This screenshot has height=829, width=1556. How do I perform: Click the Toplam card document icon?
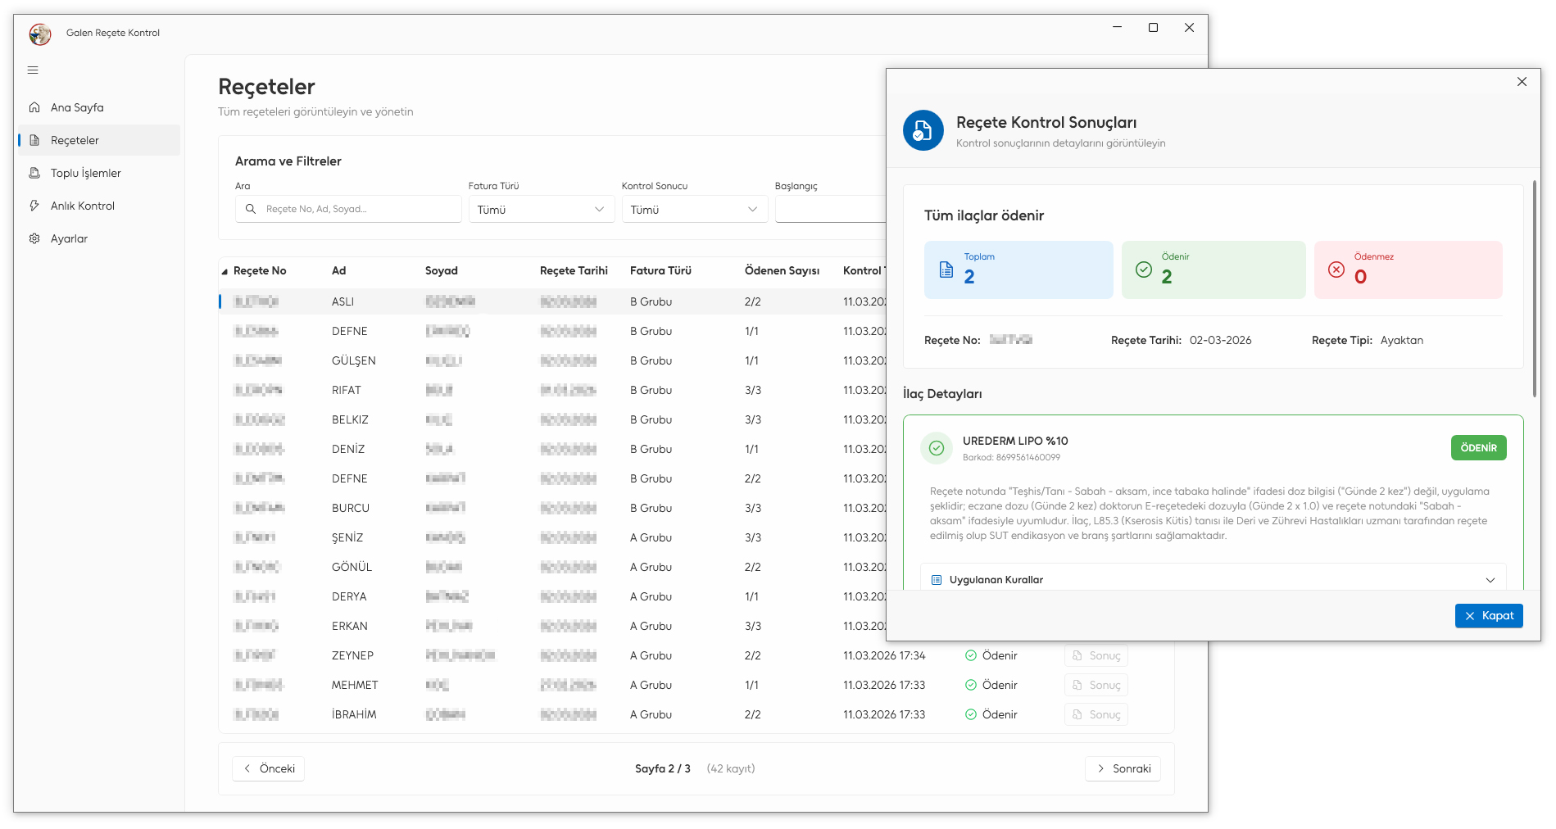(x=946, y=270)
